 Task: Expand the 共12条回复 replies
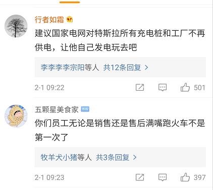click(122, 68)
